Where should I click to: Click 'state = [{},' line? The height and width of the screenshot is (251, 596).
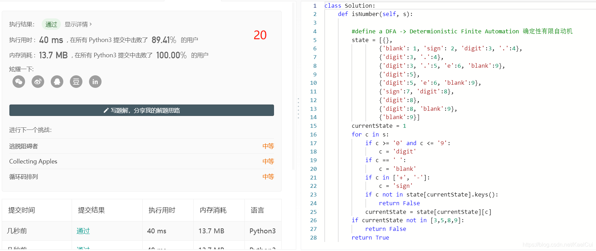pyautogui.click(x=372, y=40)
